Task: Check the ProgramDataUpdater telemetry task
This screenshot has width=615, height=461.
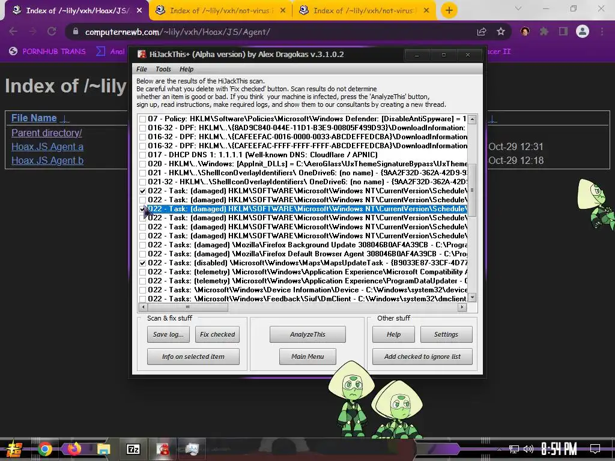Action: [x=143, y=281]
